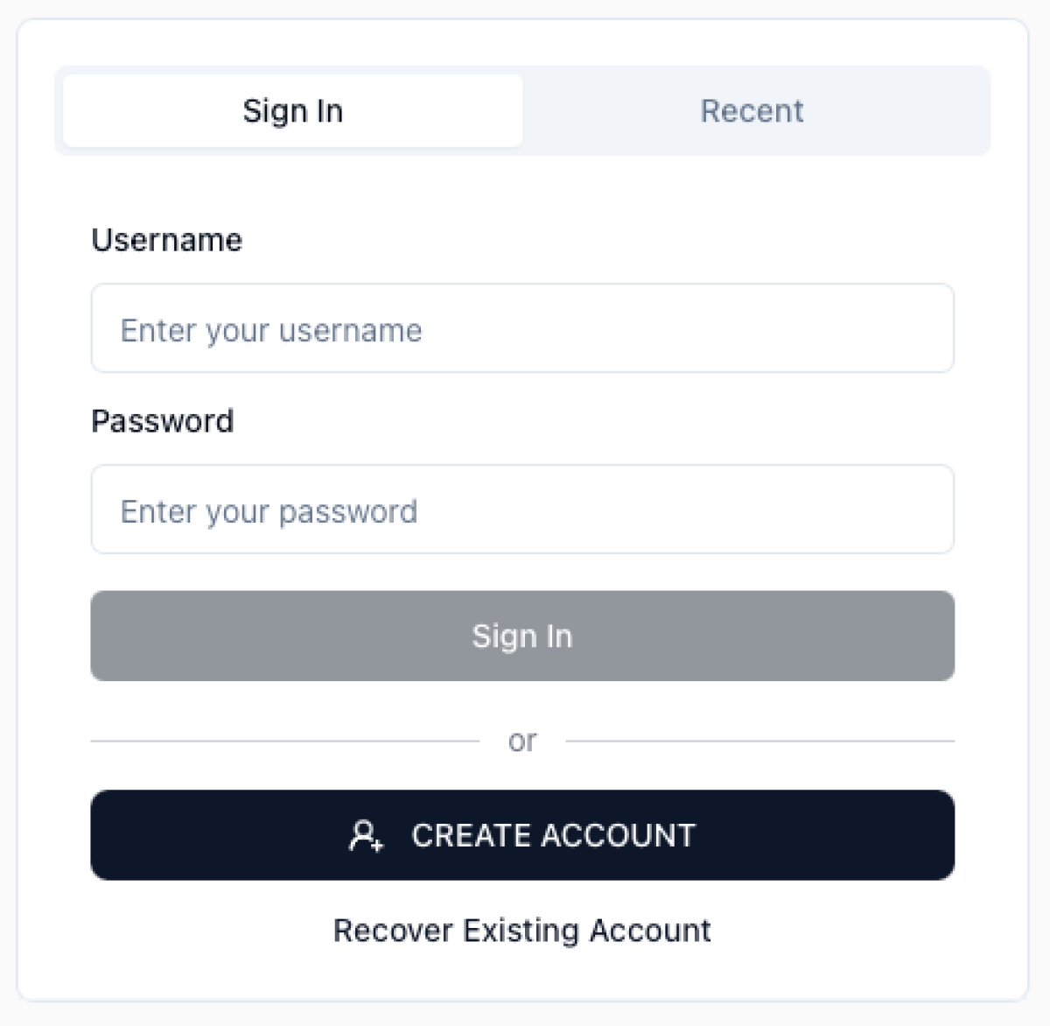The height and width of the screenshot is (1026, 1050).
Task: Click the add-user icon on Create Account
Action: click(x=366, y=835)
